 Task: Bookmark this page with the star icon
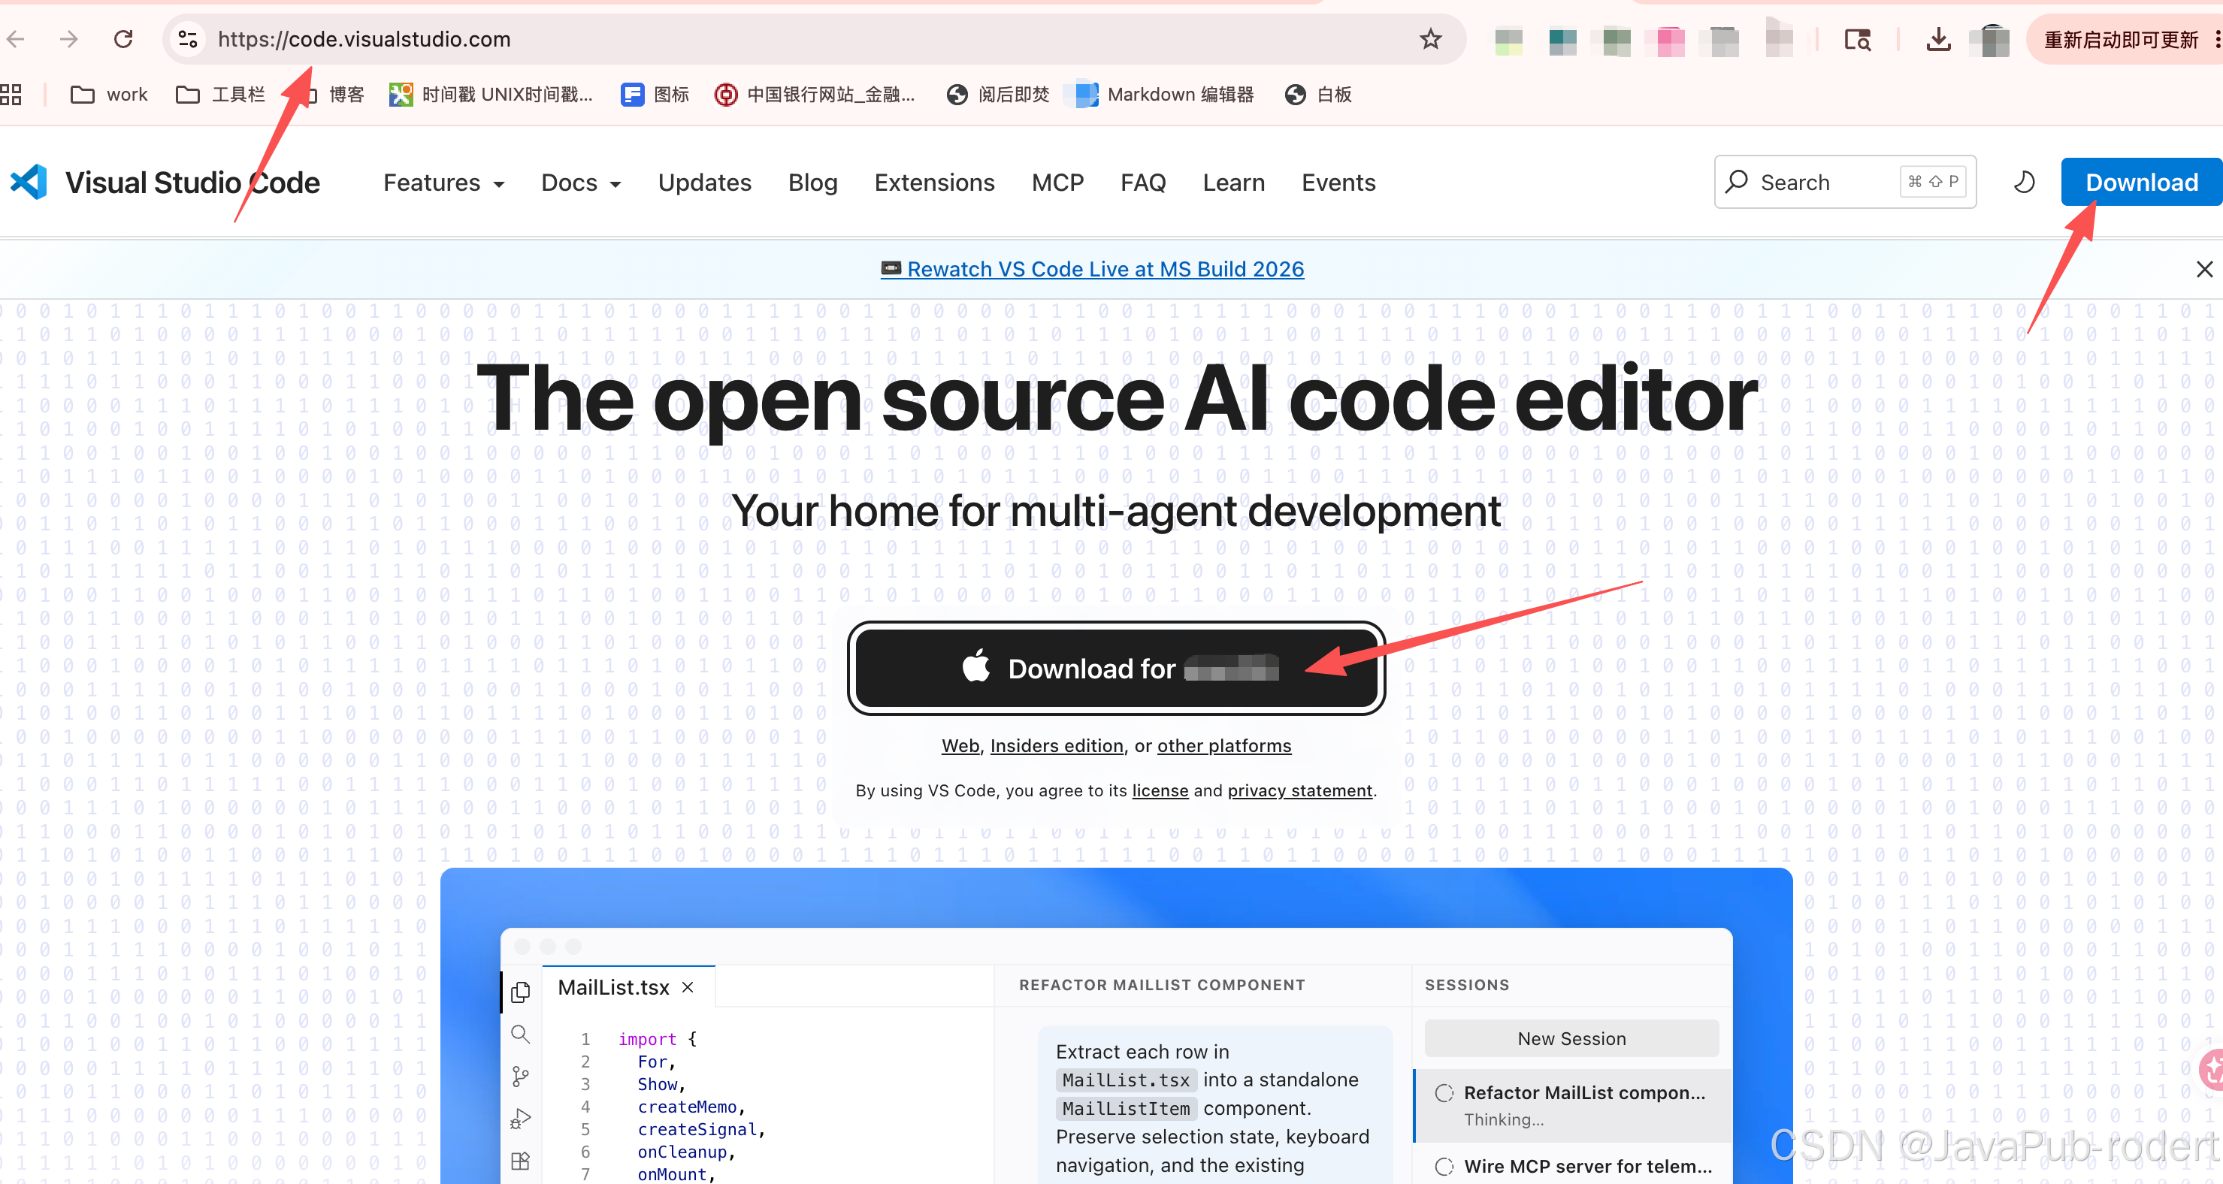(1430, 39)
